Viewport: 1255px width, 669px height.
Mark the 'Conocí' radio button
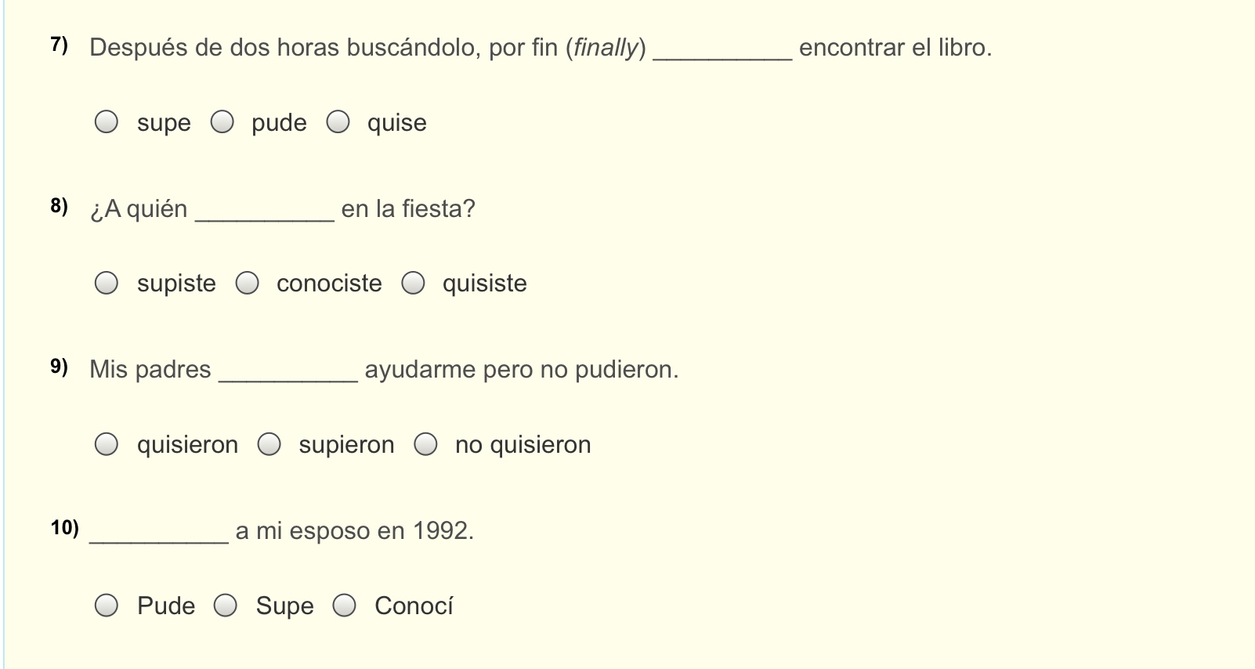[345, 606]
